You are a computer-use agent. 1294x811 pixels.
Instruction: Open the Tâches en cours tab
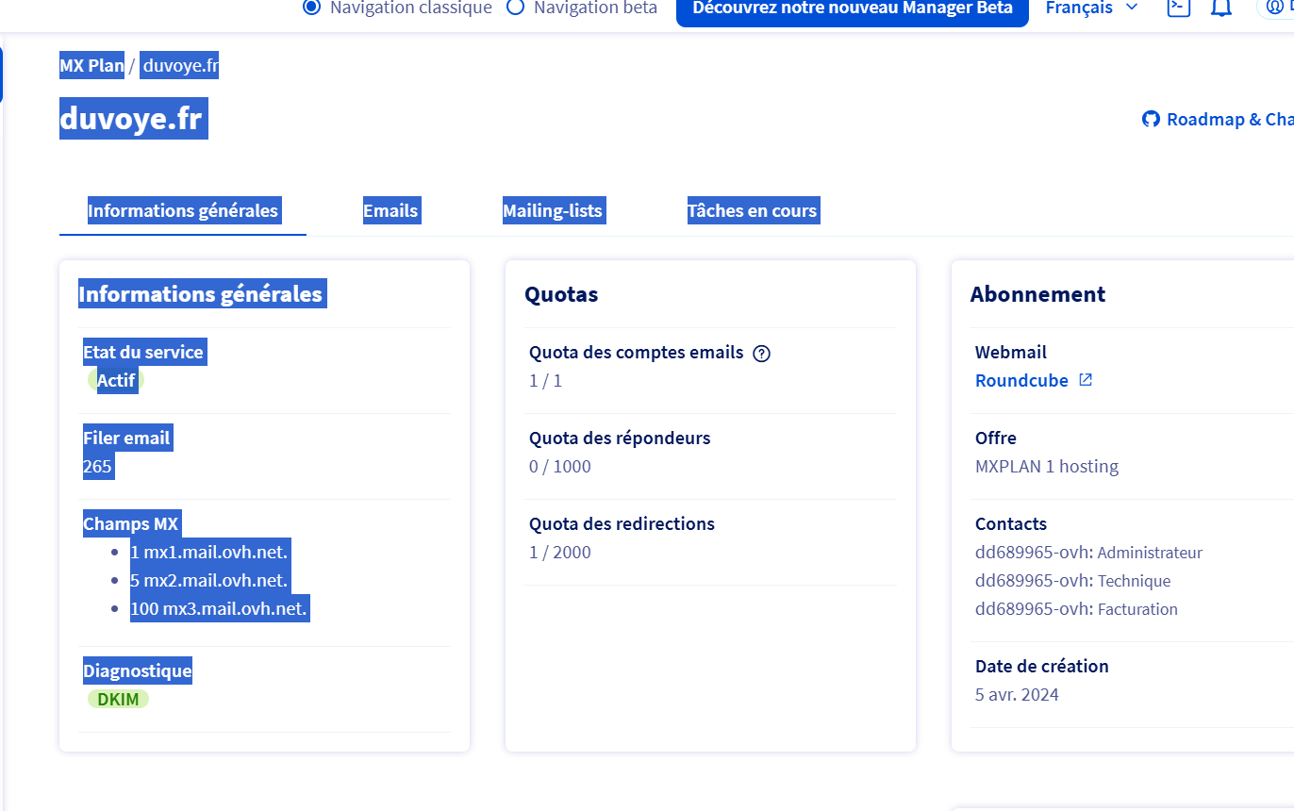click(753, 211)
